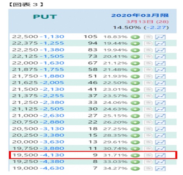Click document icon in 20,000 row
183x175 pixels.
coord(148,142)
